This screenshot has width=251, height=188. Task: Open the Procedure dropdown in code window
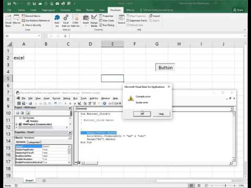pos(232,109)
